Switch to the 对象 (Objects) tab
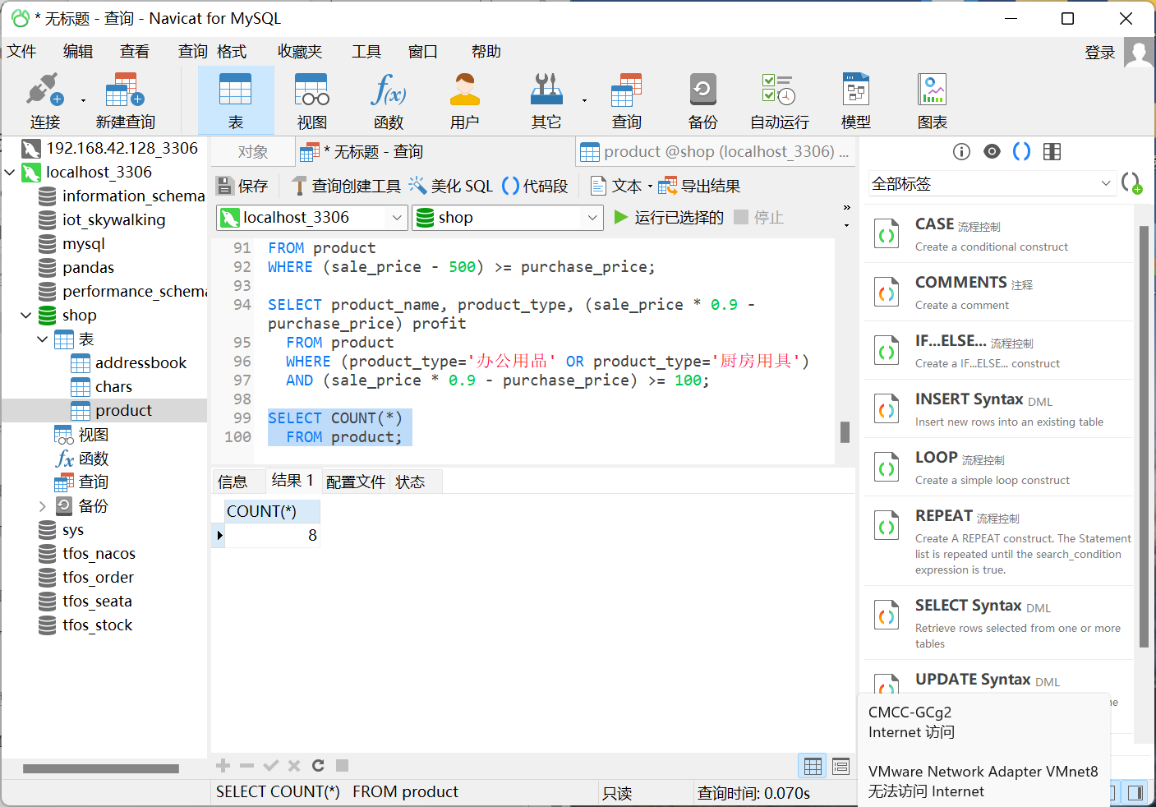1156x807 pixels. click(253, 152)
